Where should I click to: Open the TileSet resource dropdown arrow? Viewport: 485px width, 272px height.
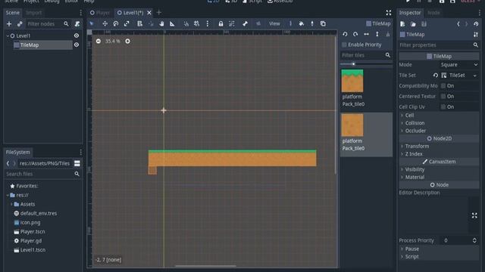click(475, 76)
